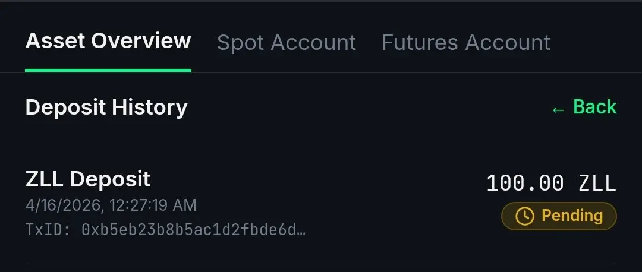The width and height of the screenshot is (642, 272).
Task: Switch to the Spot Account tab
Action: click(286, 43)
